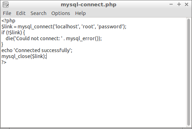Place cursor on the if (!$link) line
This screenshot has width=192, height=129.
pos(13,33)
